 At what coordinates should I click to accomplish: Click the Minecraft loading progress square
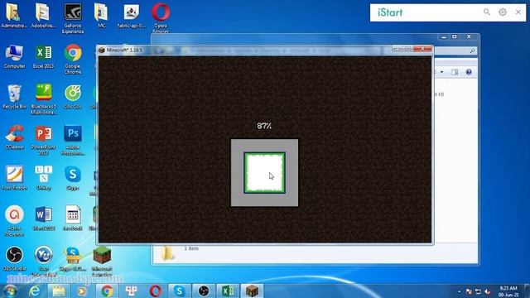pos(265,173)
